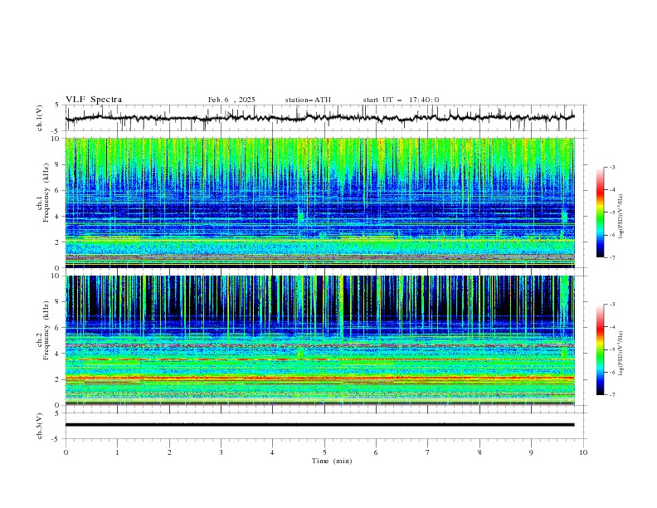657x508 pixels.
Task: Click the ch.1 spectrogram panel
Action: 319,203
